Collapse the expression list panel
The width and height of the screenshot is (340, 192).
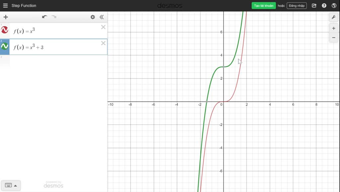[102, 17]
